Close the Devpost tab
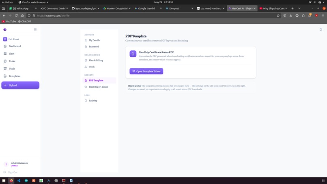 point(192,9)
